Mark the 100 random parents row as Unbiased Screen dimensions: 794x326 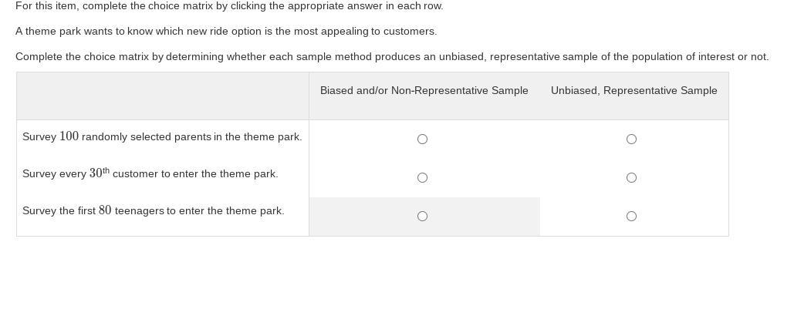(631, 139)
